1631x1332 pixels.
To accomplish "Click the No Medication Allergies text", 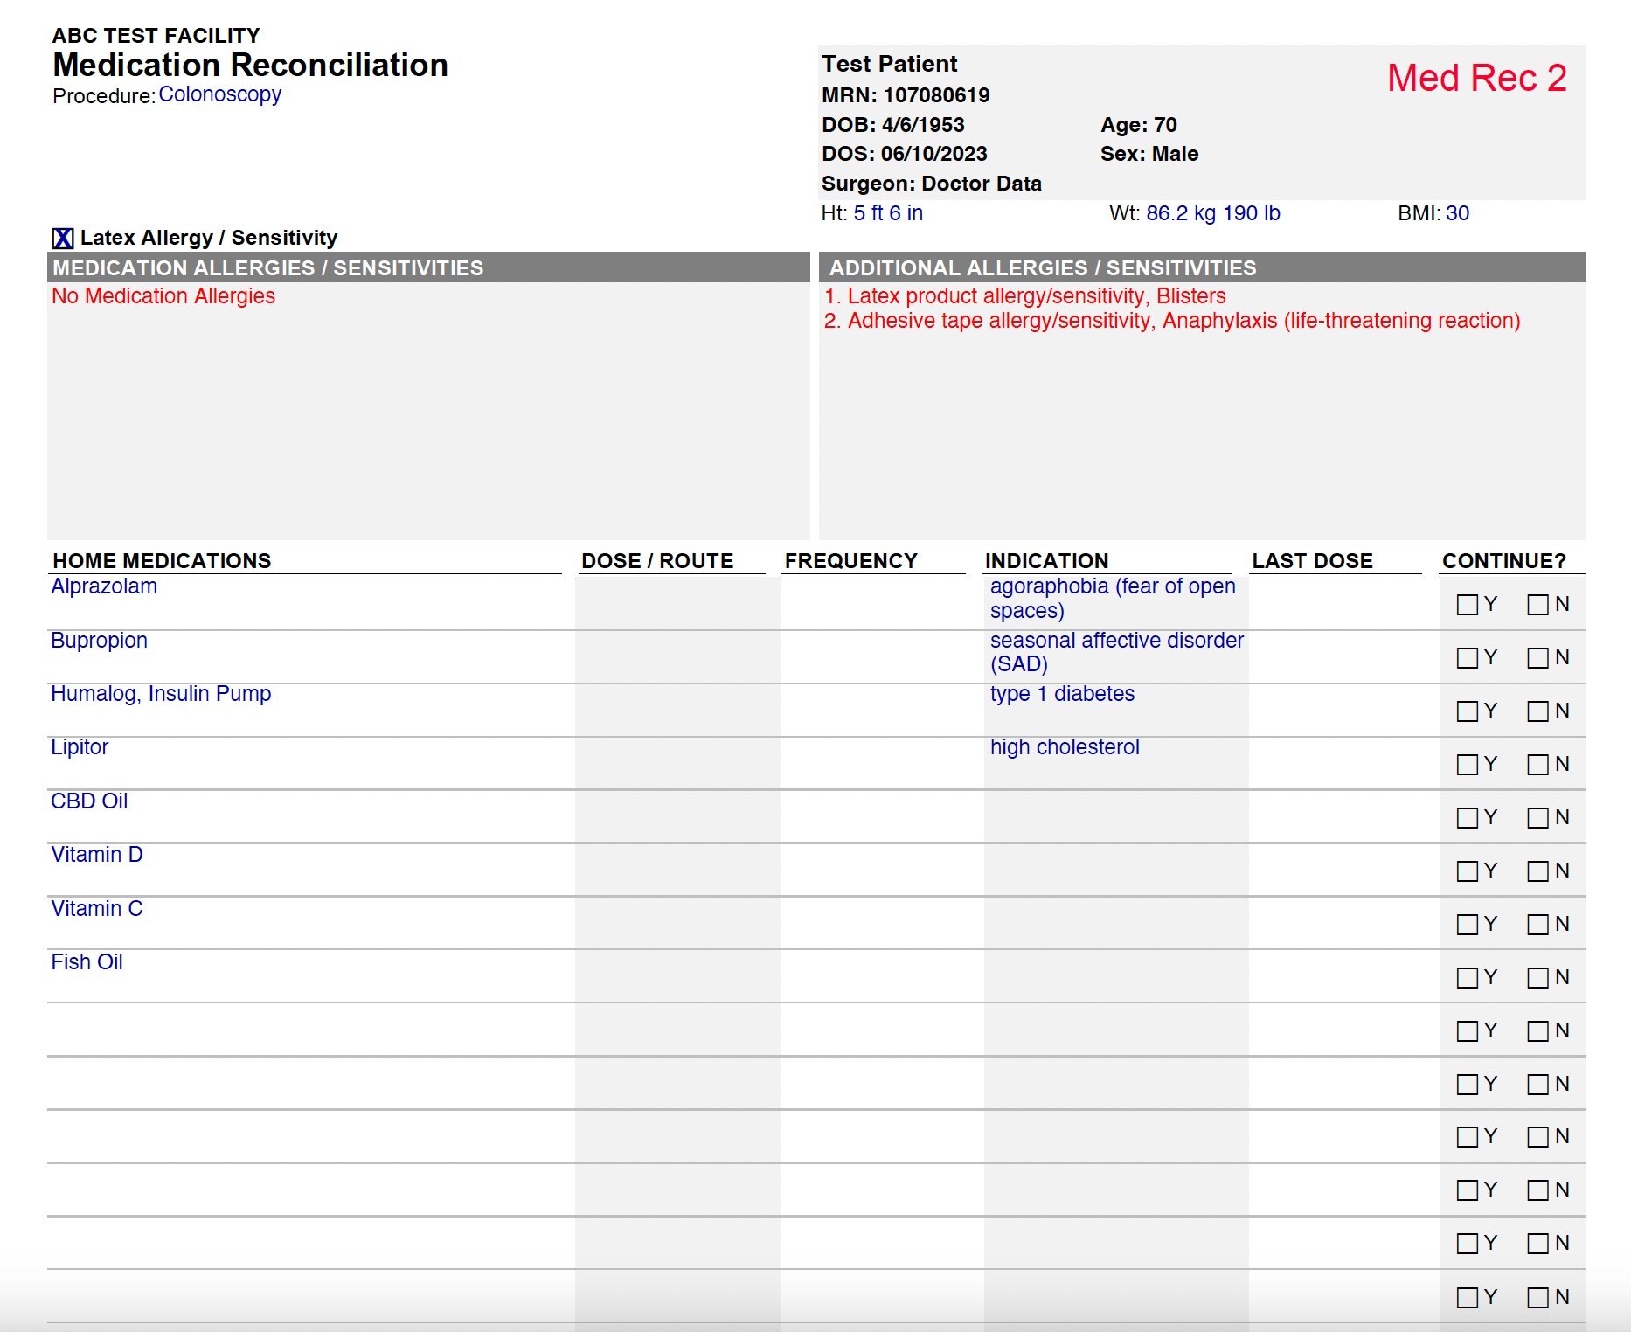I will tap(163, 296).
